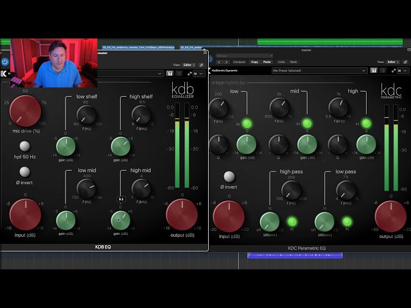This screenshot has width=411, height=308.
Task: Click the kdb Equalizer logo
Action: (x=182, y=90)
